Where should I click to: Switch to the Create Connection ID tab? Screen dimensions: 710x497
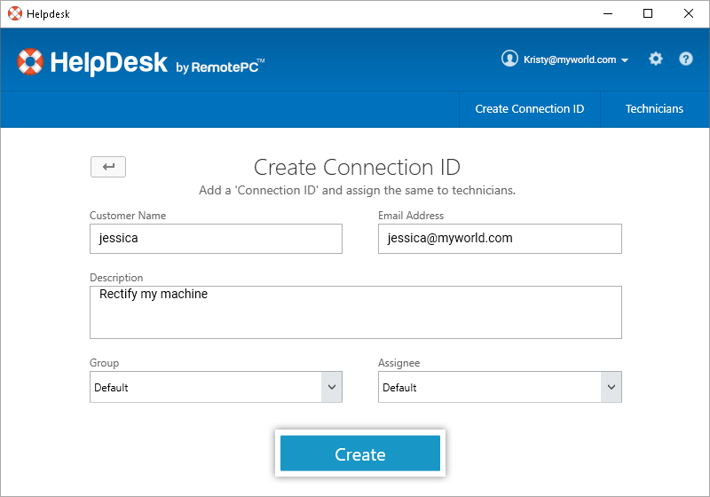click(530, 109)
